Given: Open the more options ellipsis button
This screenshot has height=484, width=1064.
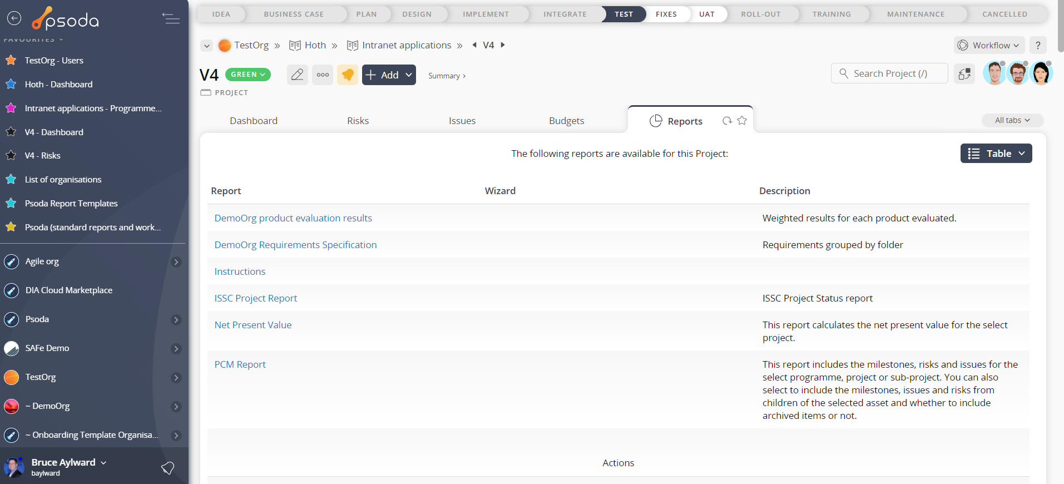Looking at the screenshot, I should click(323, 75).
